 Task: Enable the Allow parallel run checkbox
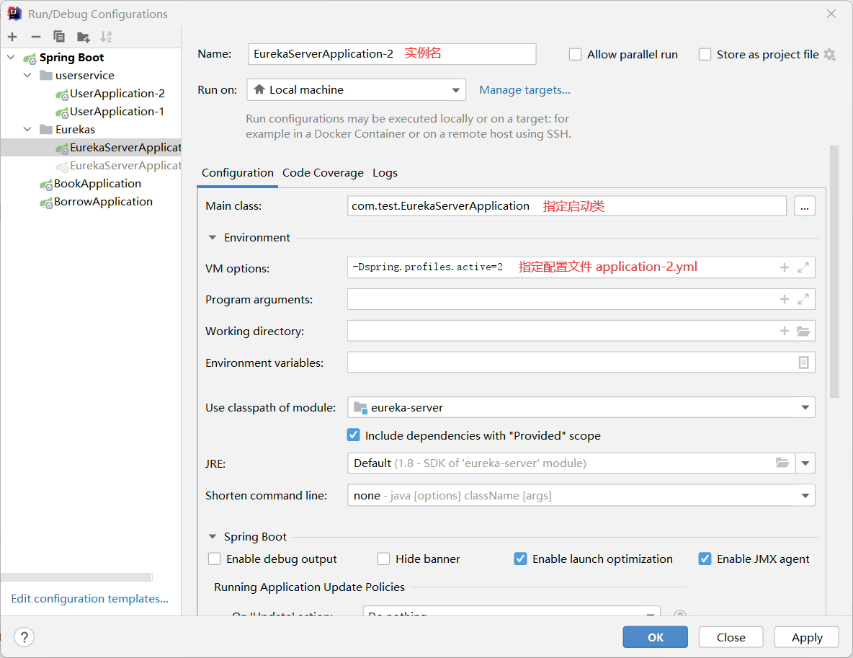tap(575, 55)
